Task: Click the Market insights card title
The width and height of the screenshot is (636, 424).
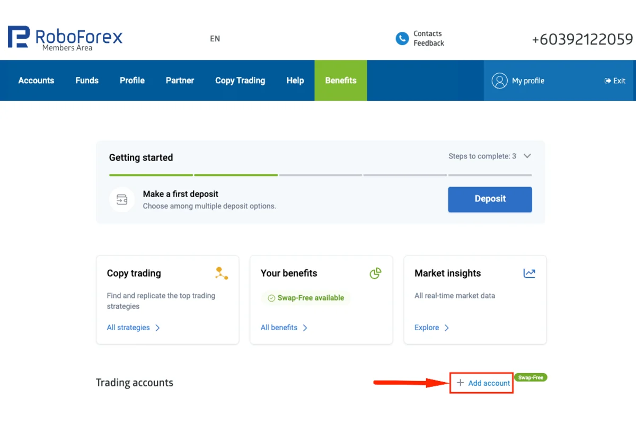Action: 448,273
